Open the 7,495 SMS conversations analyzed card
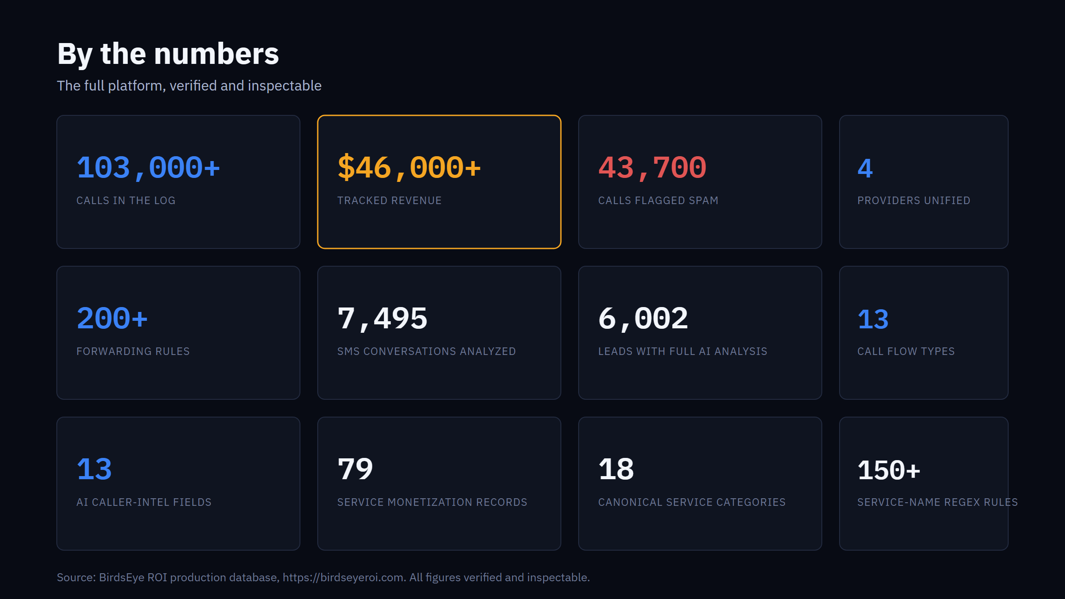 pyautogui.click(x=439, y=333)
